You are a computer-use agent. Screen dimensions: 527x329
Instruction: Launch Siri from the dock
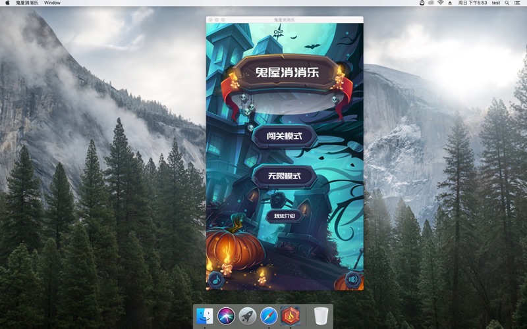pyautogui.click(x=226, y=316)
